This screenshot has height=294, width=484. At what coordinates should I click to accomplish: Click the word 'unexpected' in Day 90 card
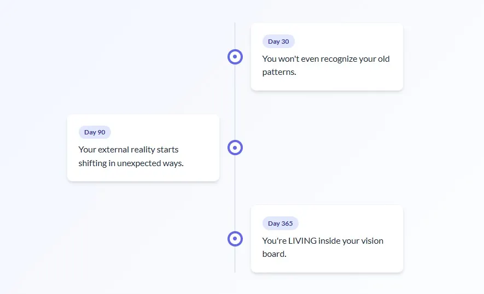coord(139,163)
